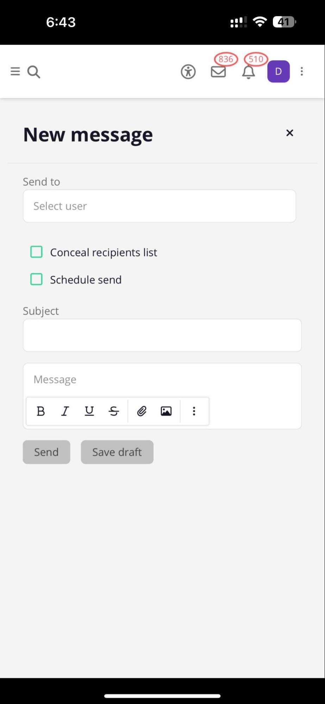
Task: Enable Conceal recipients list checkbox
Action: [37, 252]
